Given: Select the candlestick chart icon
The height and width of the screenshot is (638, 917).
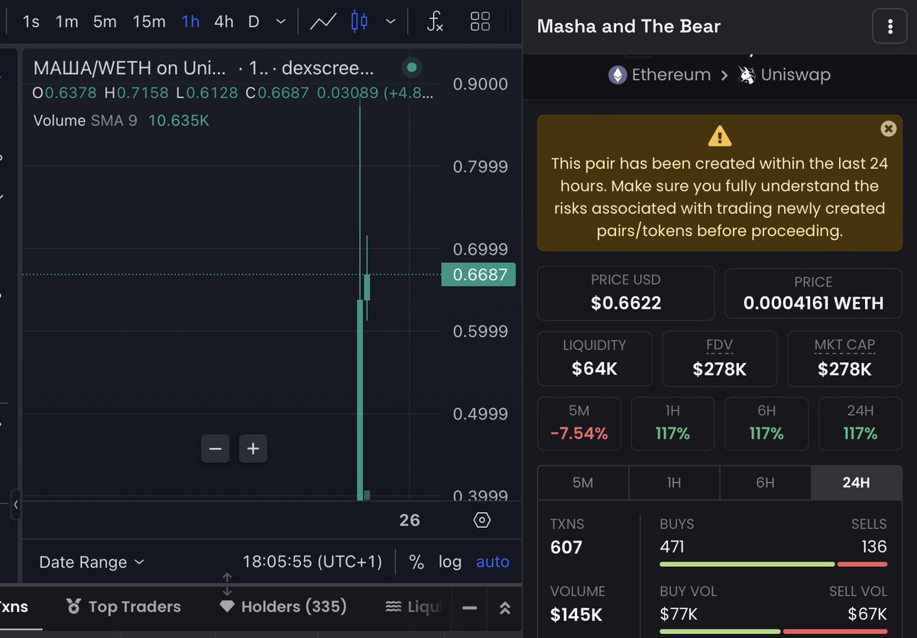Looking at the screenshot, I should tap(359, 21).
